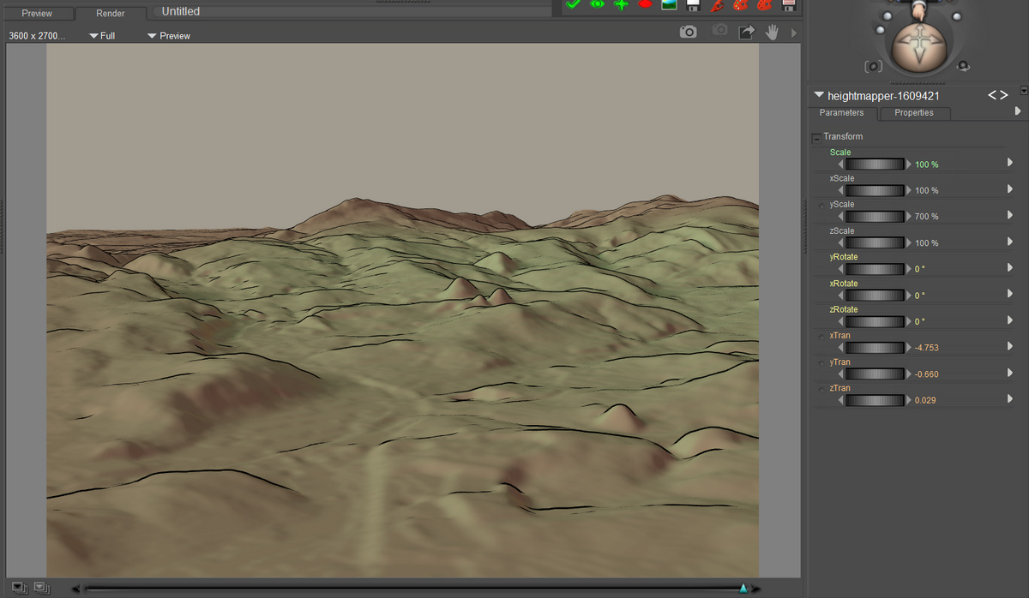This screenshot has height=598, width=1029.
Task: Toggle the small dot beside yScale
Action: [822, 206]
